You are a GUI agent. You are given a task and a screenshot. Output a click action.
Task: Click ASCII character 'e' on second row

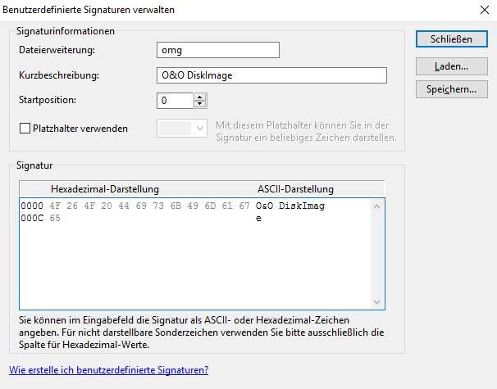[x=258, y=219]
